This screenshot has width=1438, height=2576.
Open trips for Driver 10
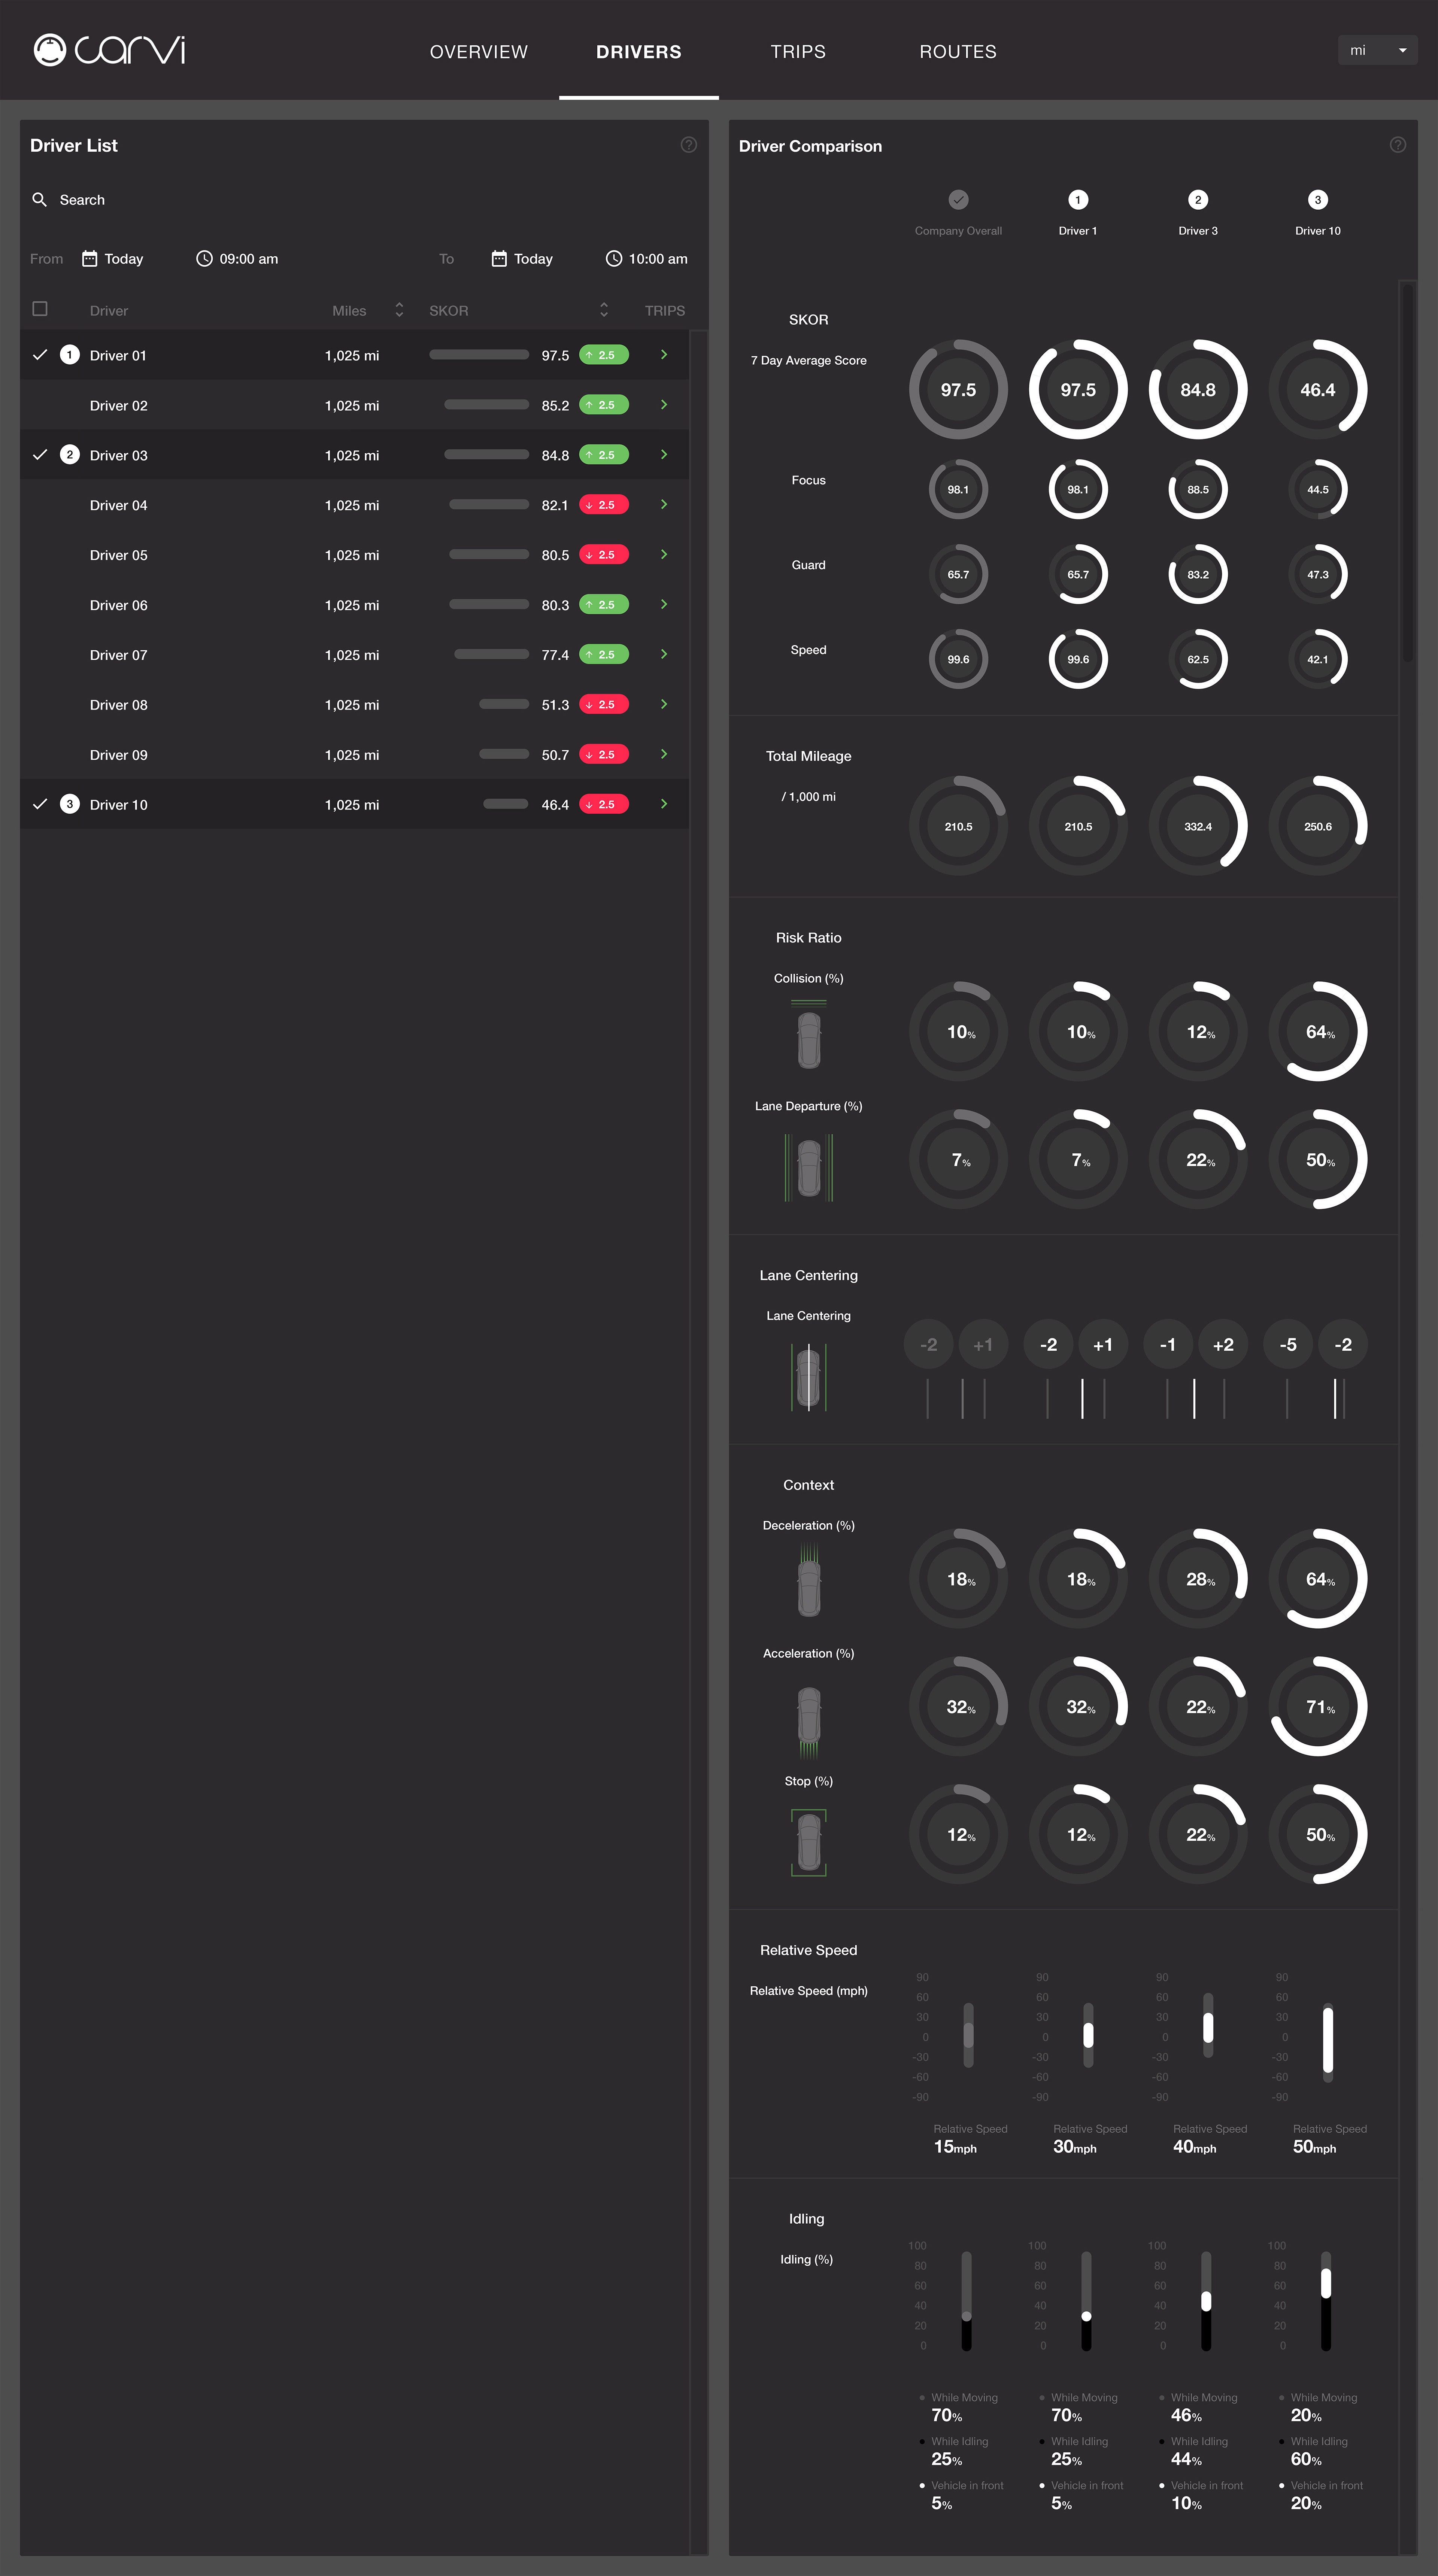[x=664, y=804]
